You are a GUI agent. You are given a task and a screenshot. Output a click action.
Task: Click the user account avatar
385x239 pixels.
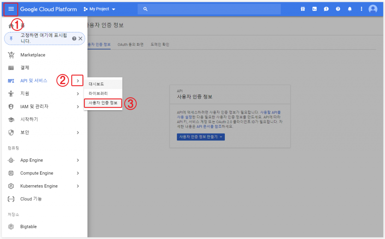[373, 9]
